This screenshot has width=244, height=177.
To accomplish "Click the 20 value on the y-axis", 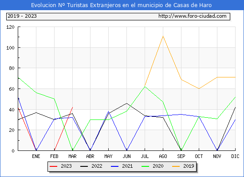I will tap(12, 130).
